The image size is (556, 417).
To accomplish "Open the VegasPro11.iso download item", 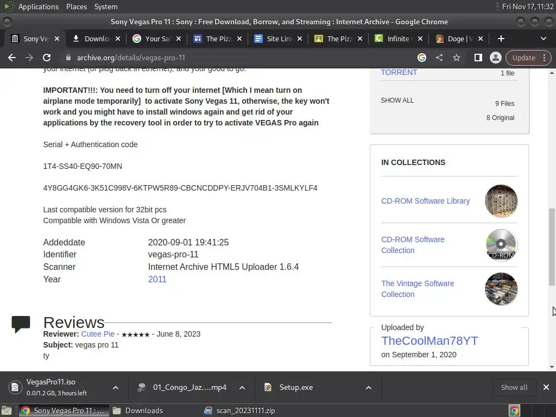I will tap(56, 388).
